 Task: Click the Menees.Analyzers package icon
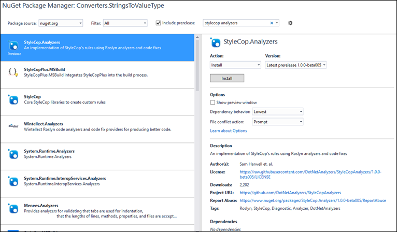tap(14, 208)
